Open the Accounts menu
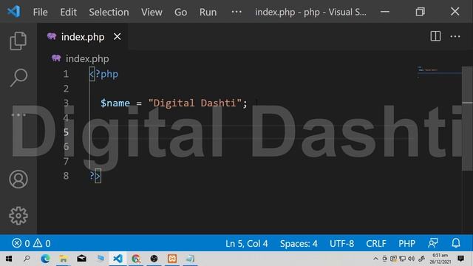 [x=18, y=179]
